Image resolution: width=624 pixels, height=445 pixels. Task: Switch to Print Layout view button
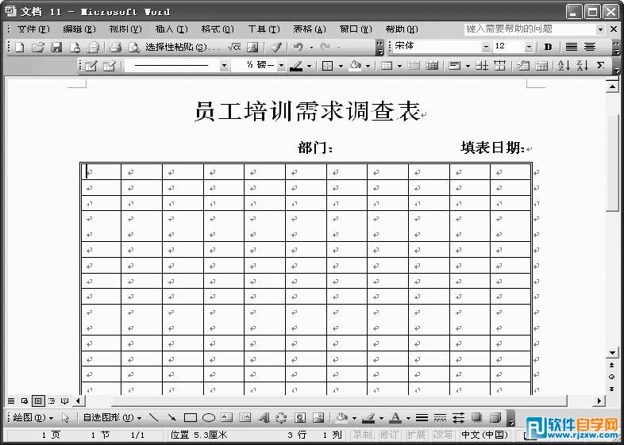click(38, 401)
